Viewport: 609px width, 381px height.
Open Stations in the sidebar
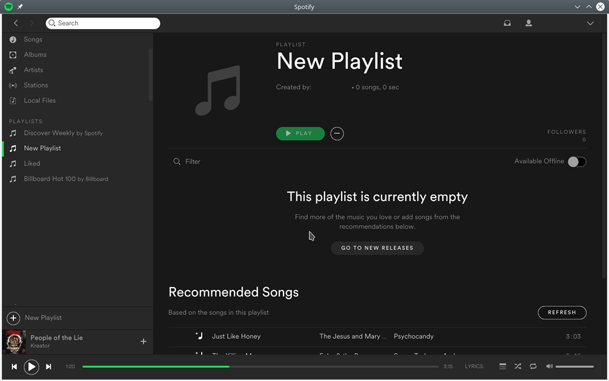pyautogui.click(x=36, y=85)
